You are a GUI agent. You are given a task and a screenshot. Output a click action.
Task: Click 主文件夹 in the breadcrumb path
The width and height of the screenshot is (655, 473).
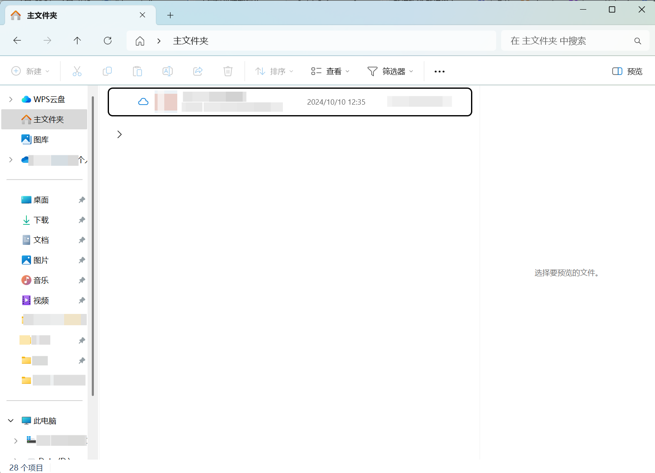190,40
